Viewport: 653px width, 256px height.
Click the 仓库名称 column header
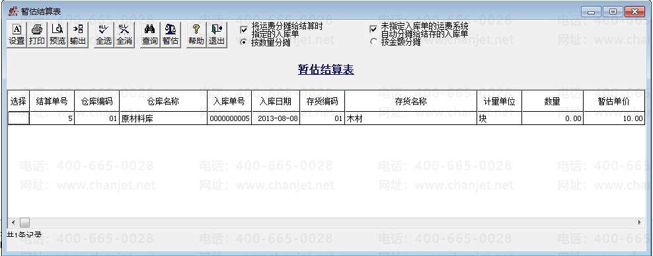[163, 101]
